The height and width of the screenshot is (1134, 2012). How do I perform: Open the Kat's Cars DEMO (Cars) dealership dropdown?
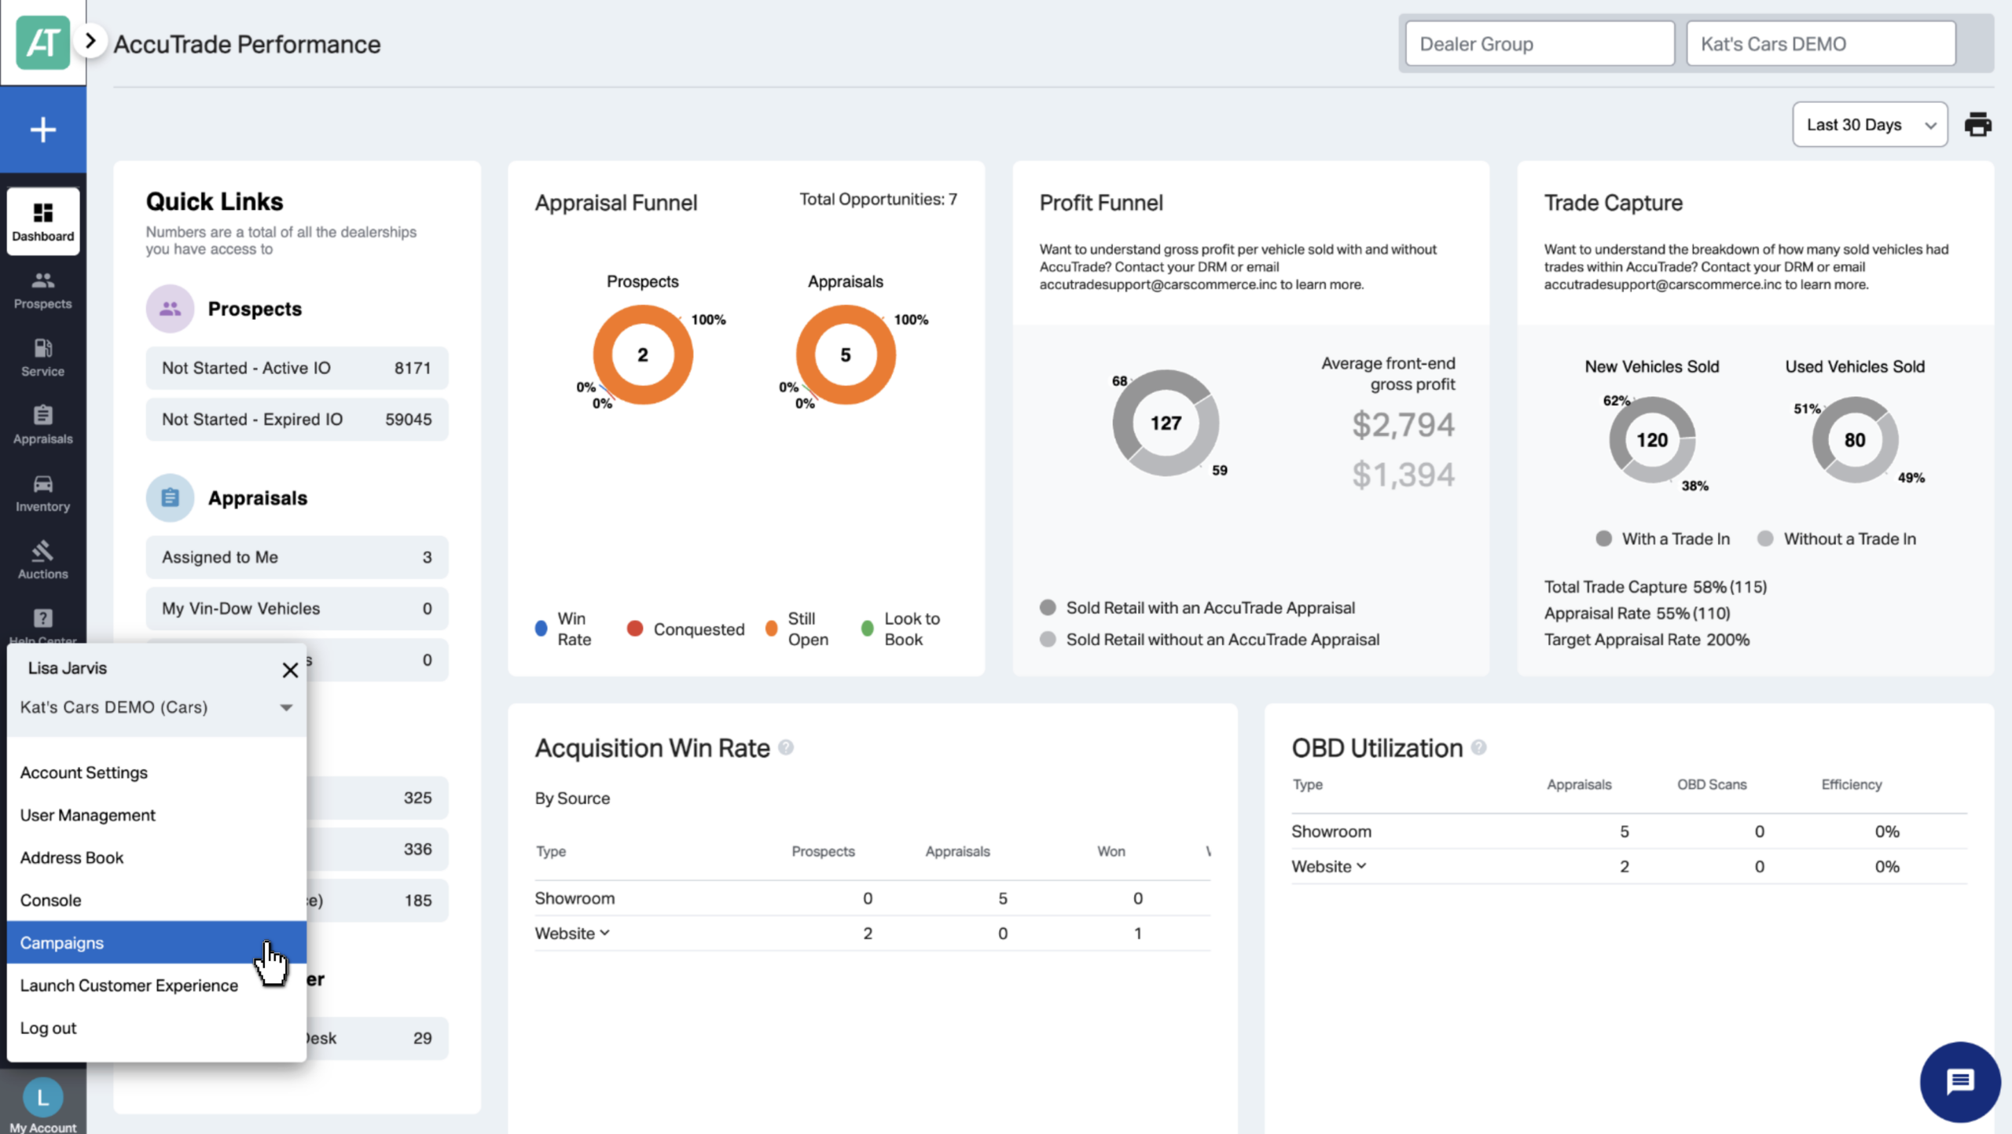[x=156, y=707]
